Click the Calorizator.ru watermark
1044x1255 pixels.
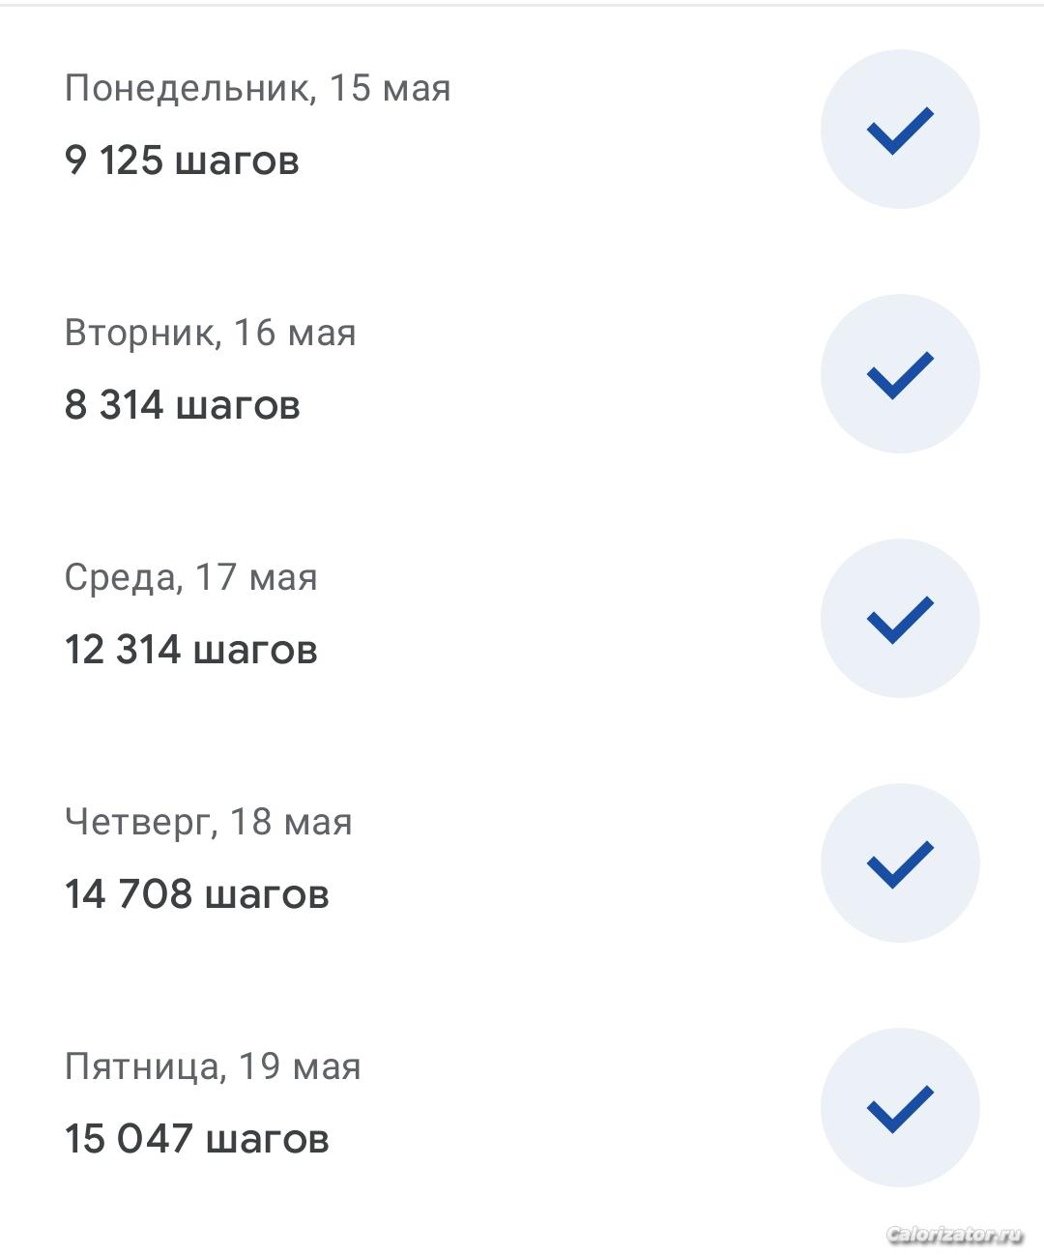coord(954,1235)
